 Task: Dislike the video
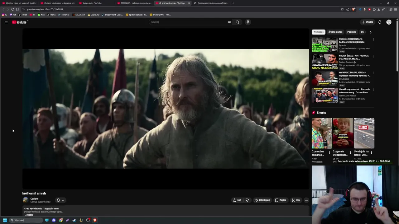click(247, 200)
